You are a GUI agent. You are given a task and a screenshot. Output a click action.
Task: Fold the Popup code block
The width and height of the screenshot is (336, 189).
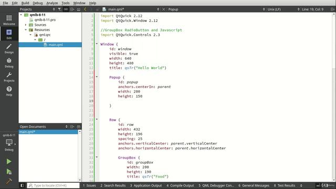[97, 77]
